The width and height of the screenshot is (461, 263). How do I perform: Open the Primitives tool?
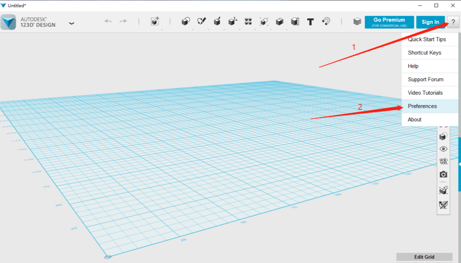(186, 21)
